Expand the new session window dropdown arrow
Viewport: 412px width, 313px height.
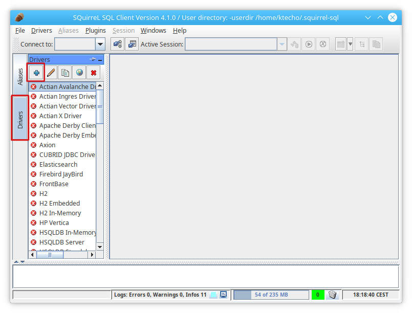coord(350,44)
